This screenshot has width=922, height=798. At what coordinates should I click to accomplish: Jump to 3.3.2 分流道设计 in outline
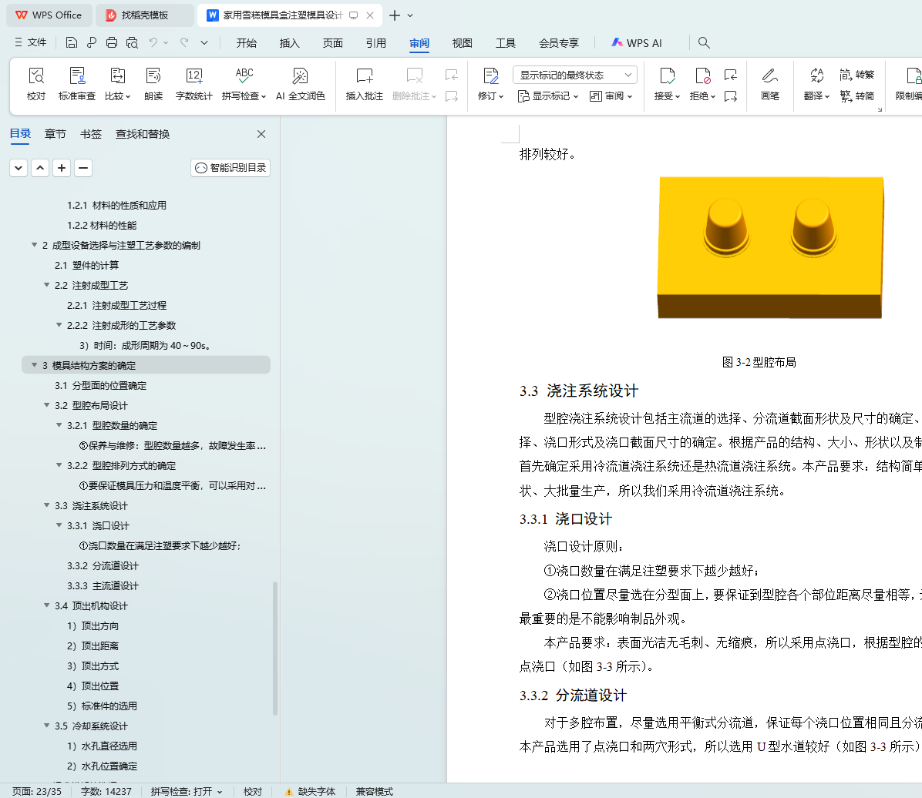(x=103, y=565)
